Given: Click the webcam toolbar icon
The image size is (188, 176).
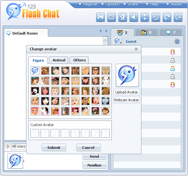Looking at the screenshot, I should tap(123, 17).
